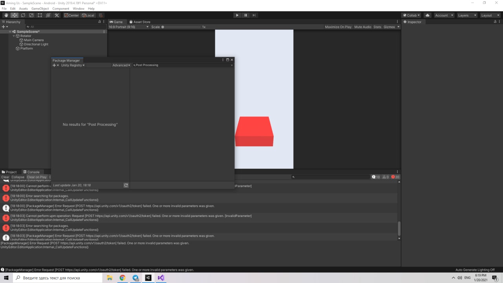Switch to the Asset Store tab
The image size is (503, 283).
click(140, 22)
